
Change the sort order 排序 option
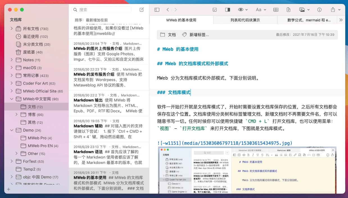coord(91,20)
